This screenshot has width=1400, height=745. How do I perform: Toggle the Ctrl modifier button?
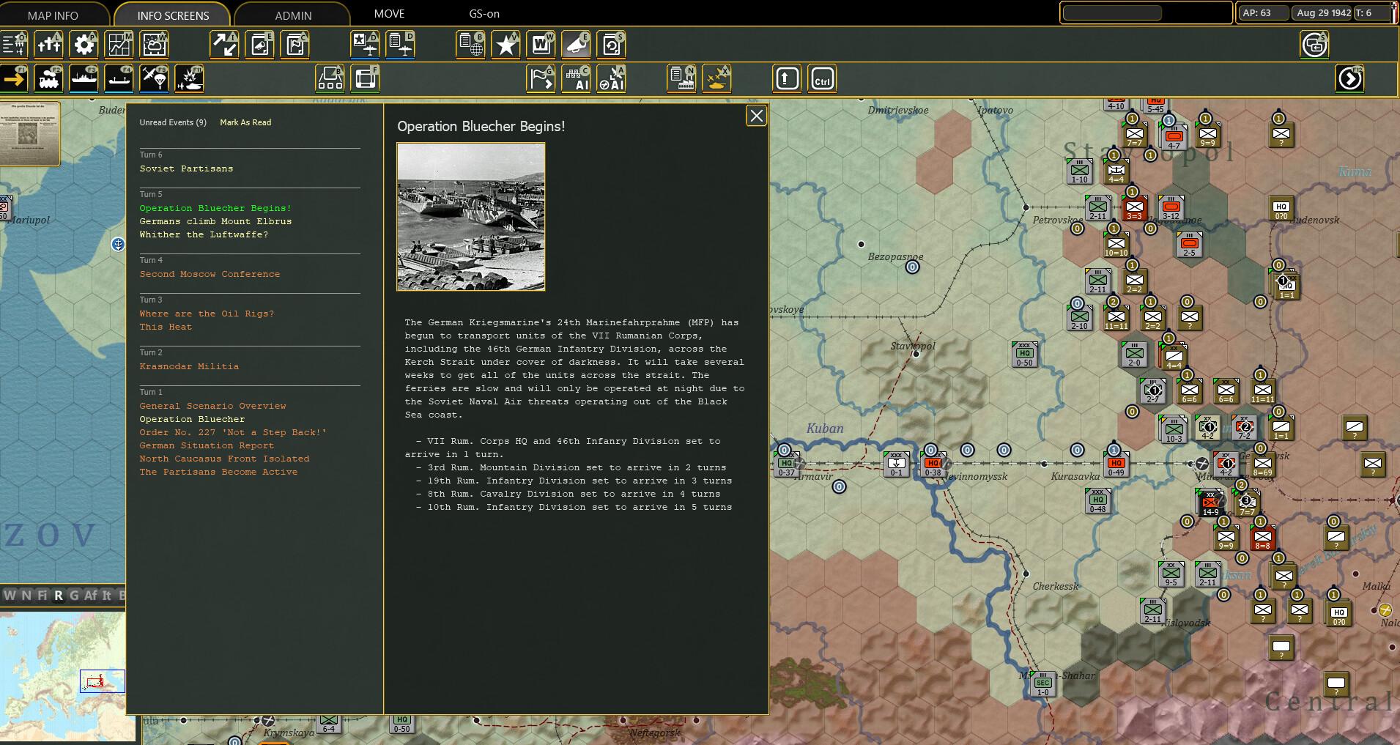[822, 78]
